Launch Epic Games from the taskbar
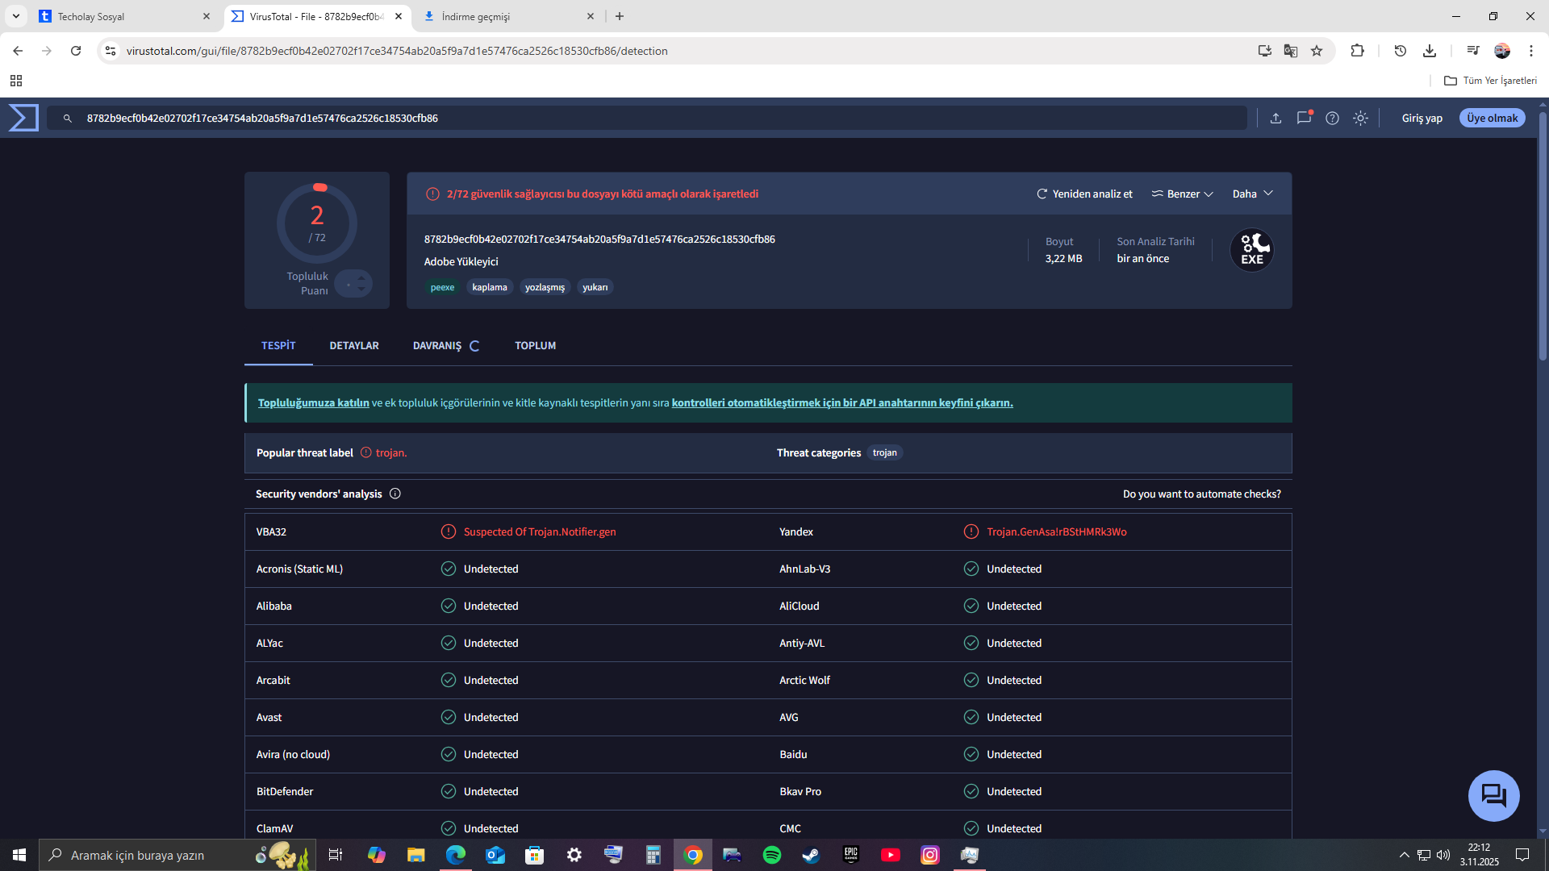Screen dimensions: 1549x871 [851, 855]
